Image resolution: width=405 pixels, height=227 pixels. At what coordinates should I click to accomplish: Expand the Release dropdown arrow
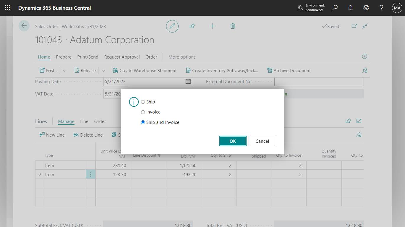tap(103, 70)
